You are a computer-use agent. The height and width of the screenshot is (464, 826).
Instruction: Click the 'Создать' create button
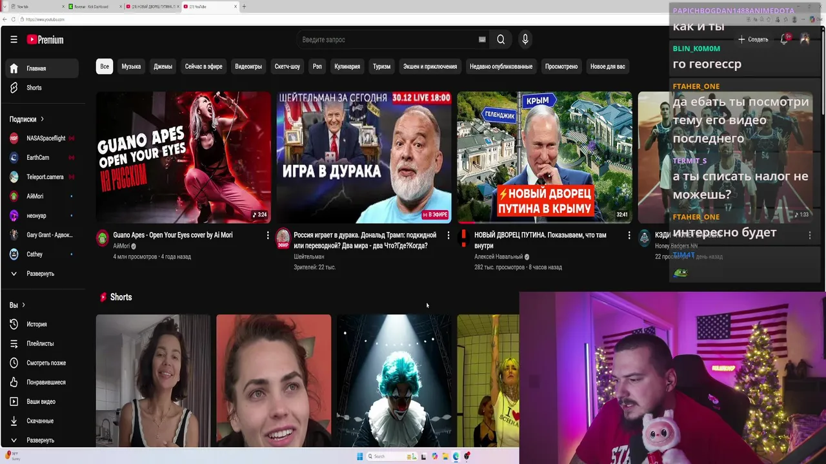[753, 39]
